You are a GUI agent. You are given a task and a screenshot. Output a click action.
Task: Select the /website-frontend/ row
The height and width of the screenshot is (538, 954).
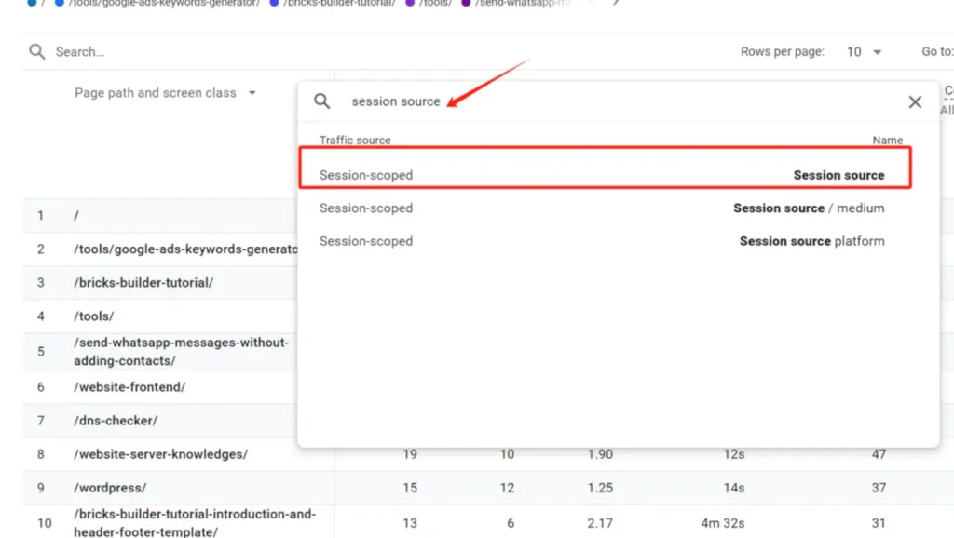[129, 387]
